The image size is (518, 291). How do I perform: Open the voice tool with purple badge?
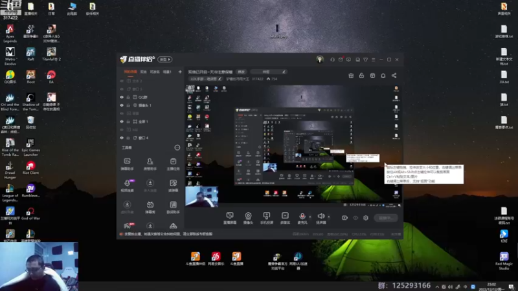(127, 186)
